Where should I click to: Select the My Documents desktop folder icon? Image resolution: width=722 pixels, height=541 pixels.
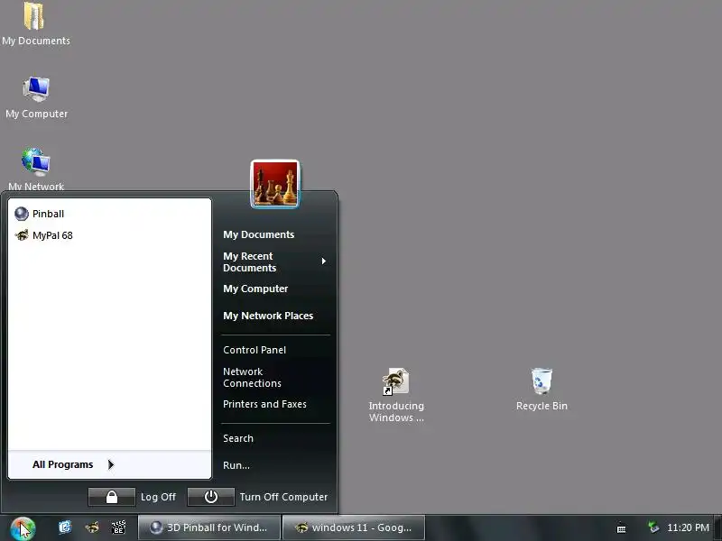click(35, 24)
